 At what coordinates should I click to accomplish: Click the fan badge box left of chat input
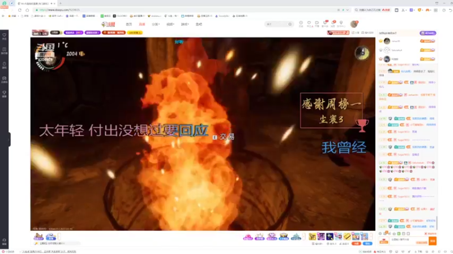coord(384,241)
